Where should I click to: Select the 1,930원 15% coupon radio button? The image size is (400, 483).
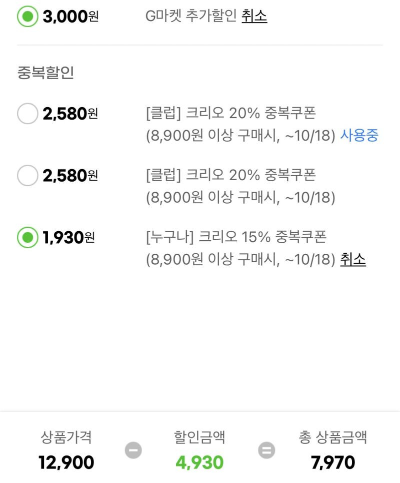coord(27,237)
